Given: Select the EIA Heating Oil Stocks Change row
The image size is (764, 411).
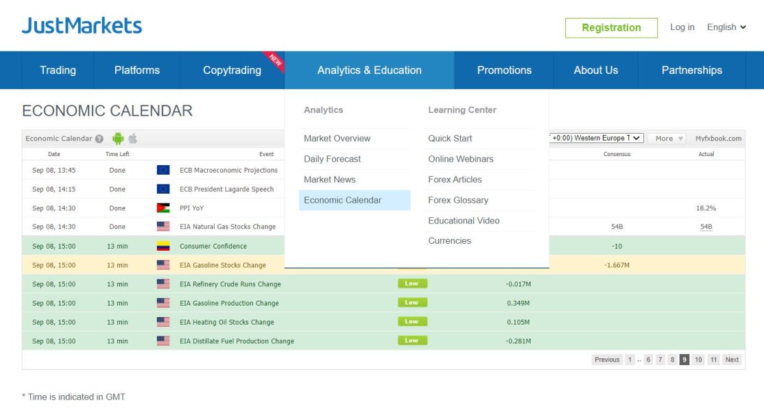Looking at the screenshot, I should click(x=226, y=322).
